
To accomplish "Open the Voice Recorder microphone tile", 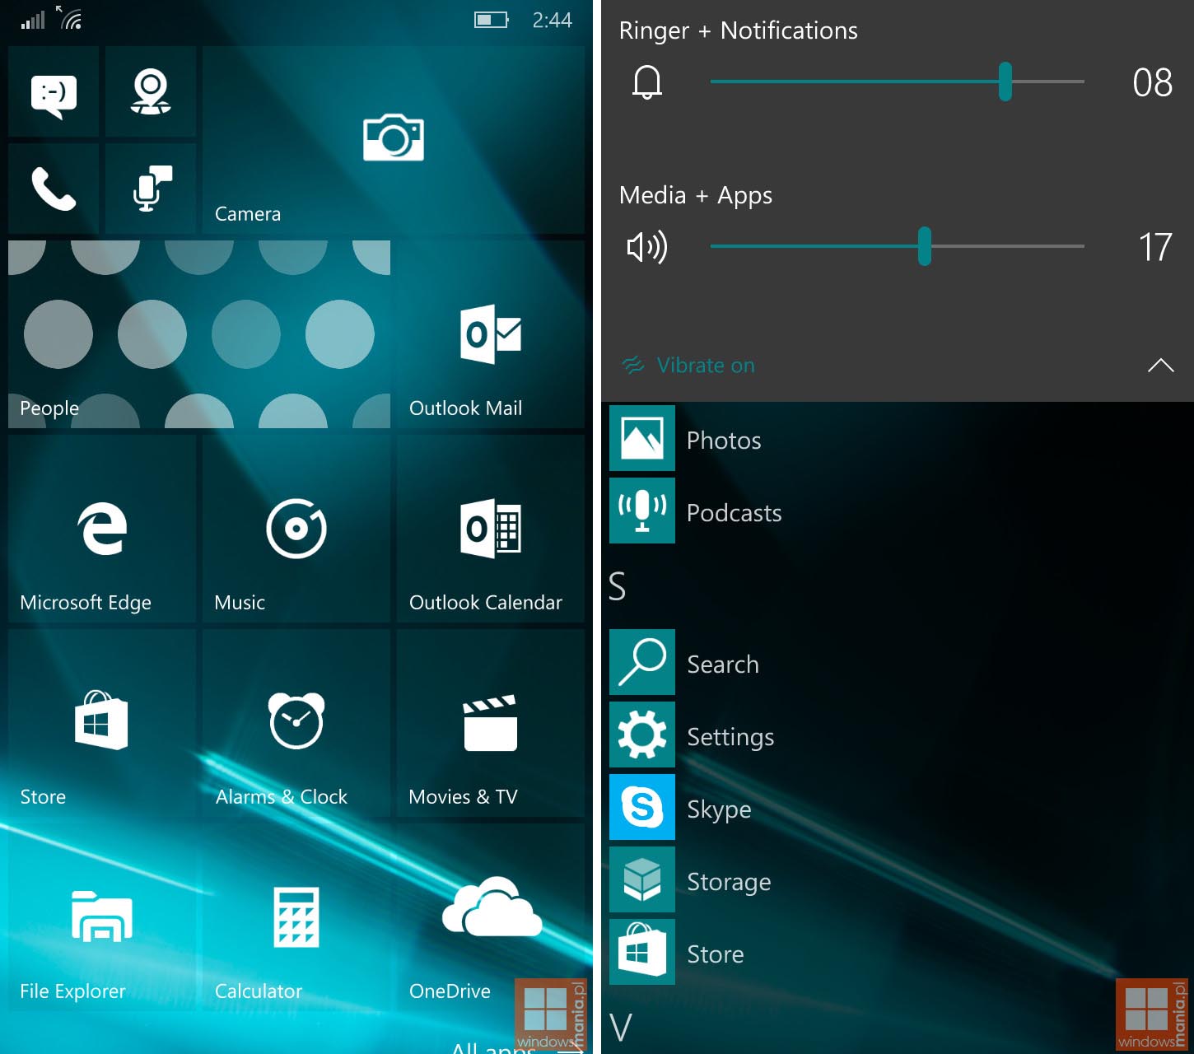I will pos(151,189).
